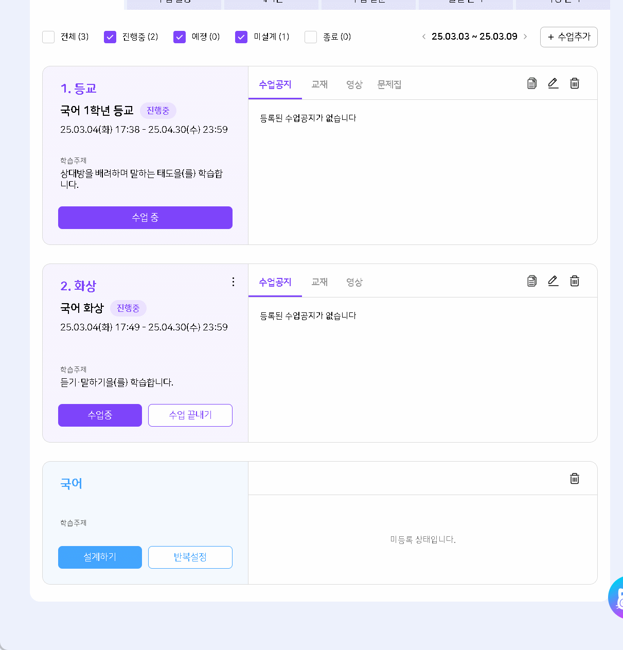Switch to 문제집 tab in 등교 class
Image resolution: width=623 pixels, height=650 pixels.
pyautogui.click(x=389, y=84)
